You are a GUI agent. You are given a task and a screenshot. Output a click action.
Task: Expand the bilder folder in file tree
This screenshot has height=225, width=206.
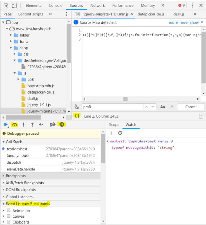tap(11, 35)
